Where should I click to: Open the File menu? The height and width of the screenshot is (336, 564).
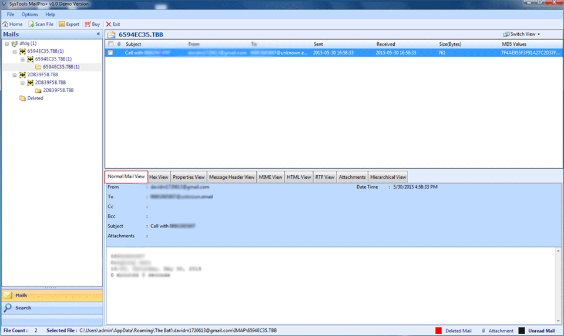[x=11, y=14]
